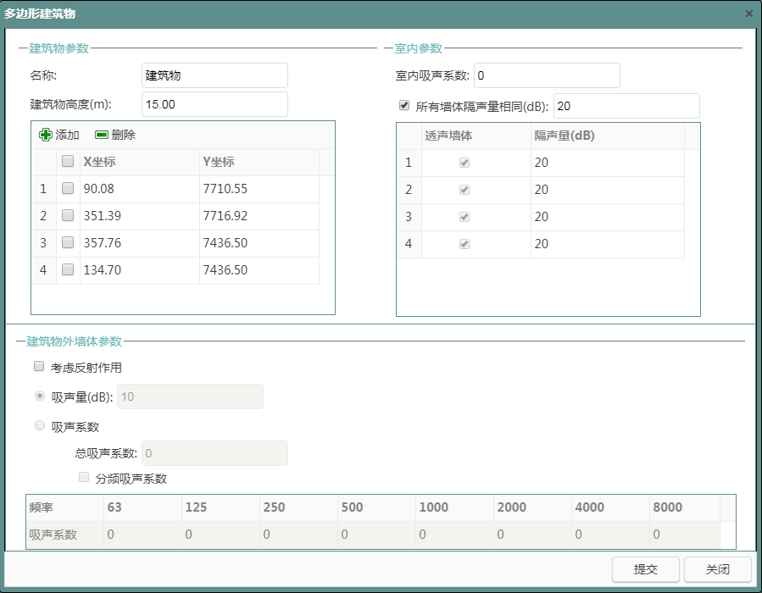Screen dimensions: 762x593
Task: Select the checkbox for row 3 coordinates
Action: tap(68, 243)
